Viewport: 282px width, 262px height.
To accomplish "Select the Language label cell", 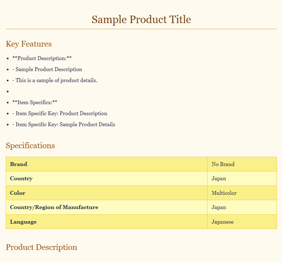I will 23,222.
